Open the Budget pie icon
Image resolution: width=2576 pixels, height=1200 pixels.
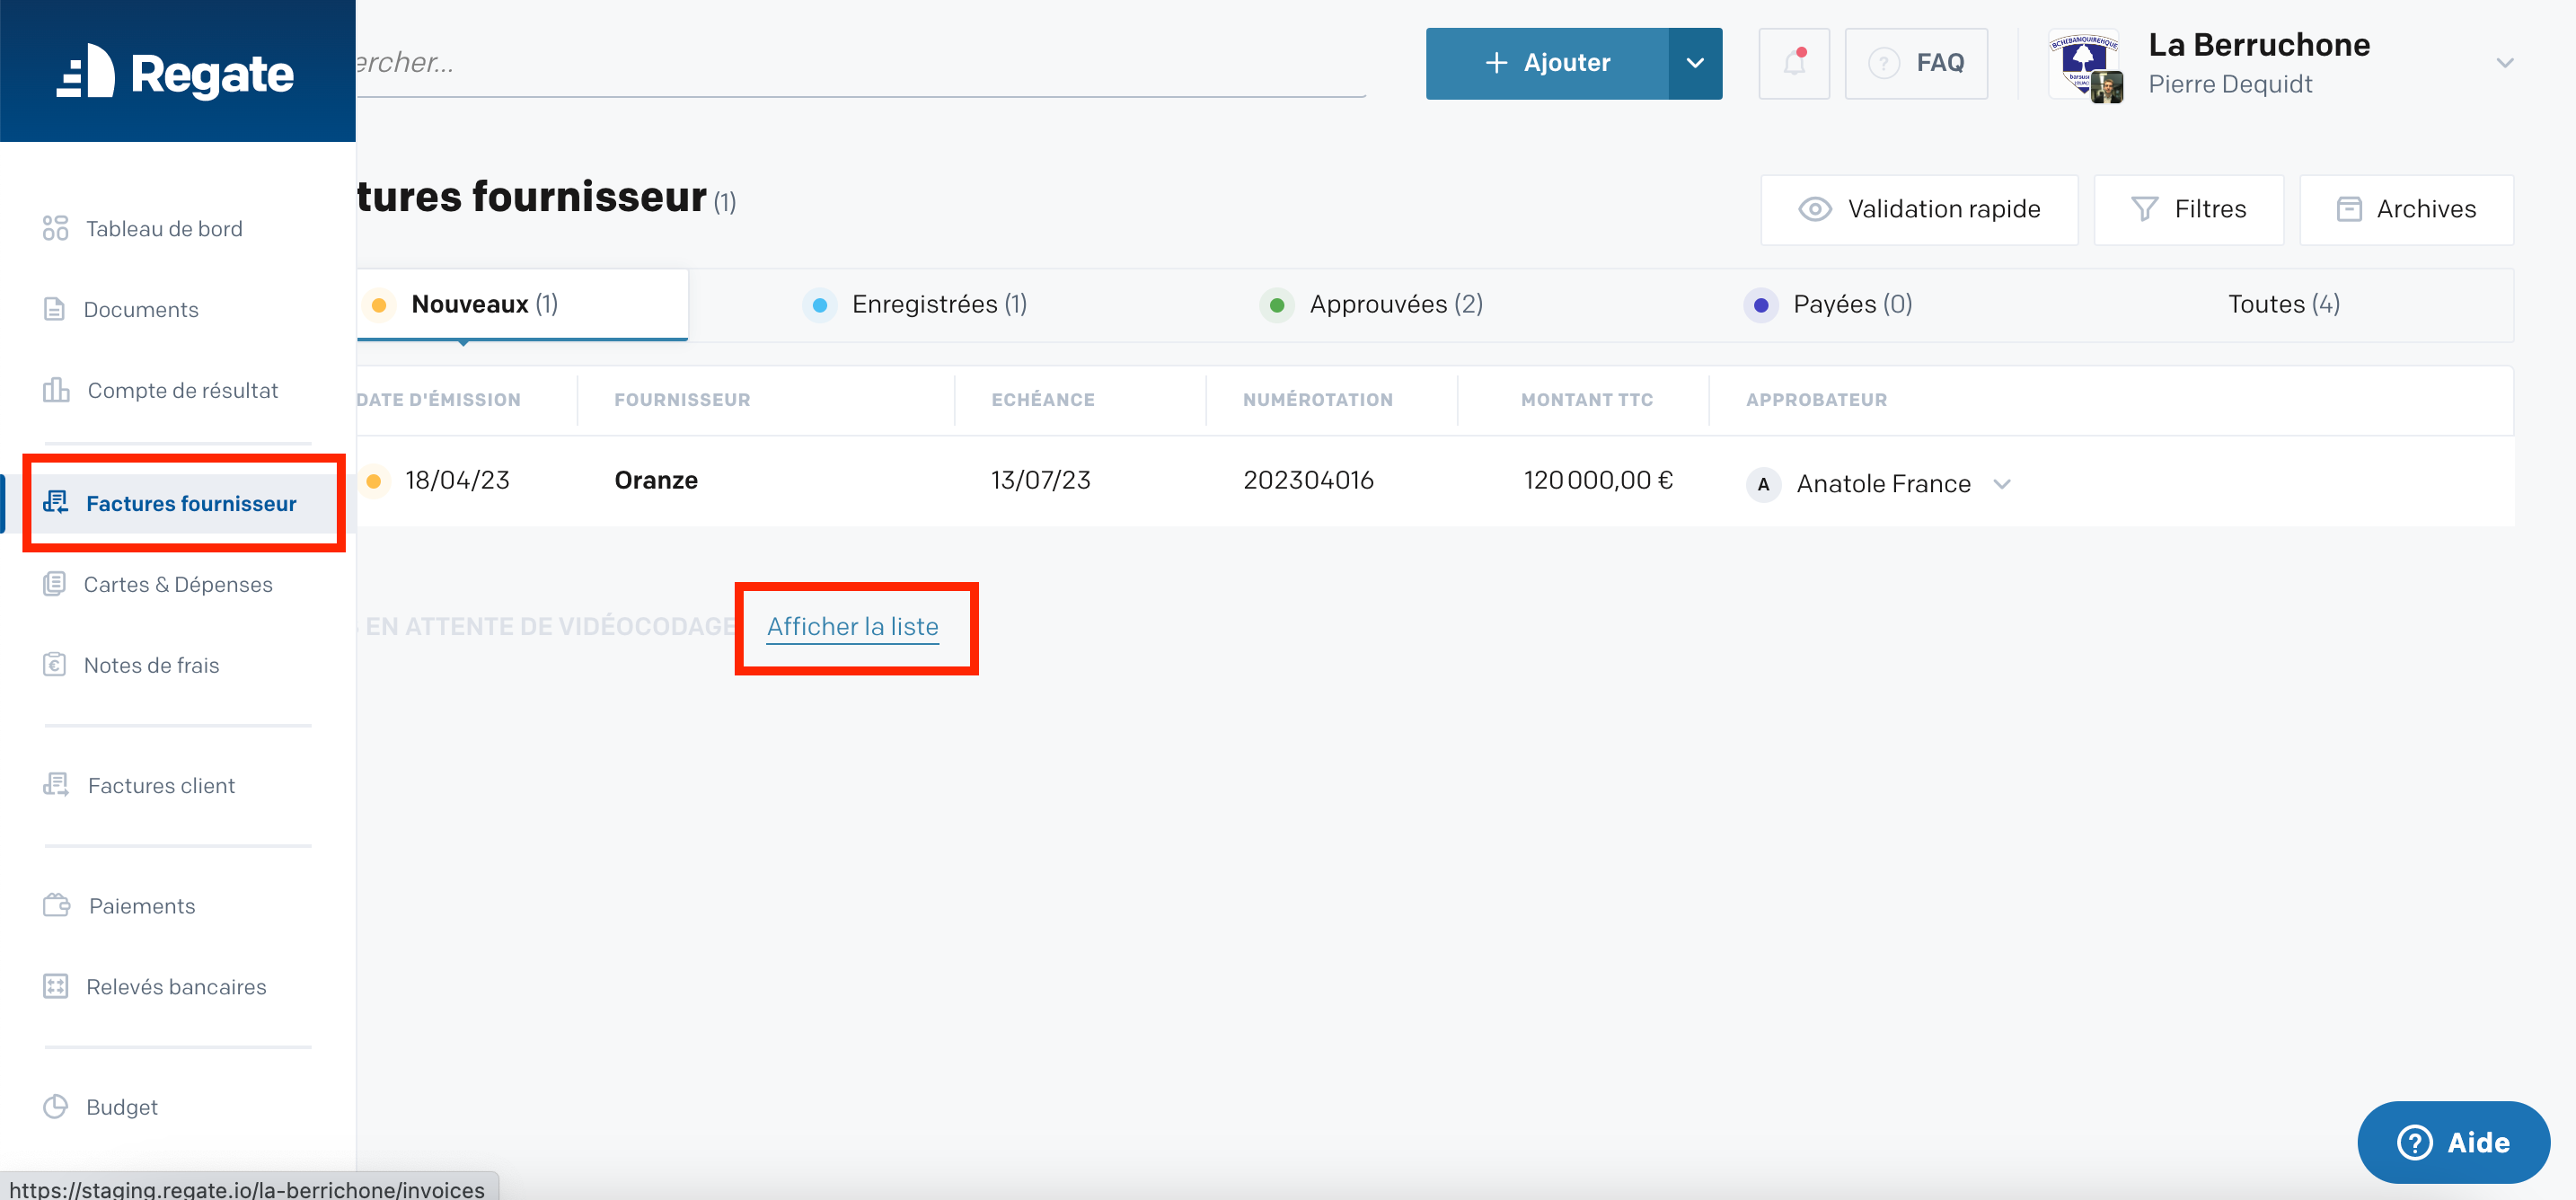[56, 1106]
